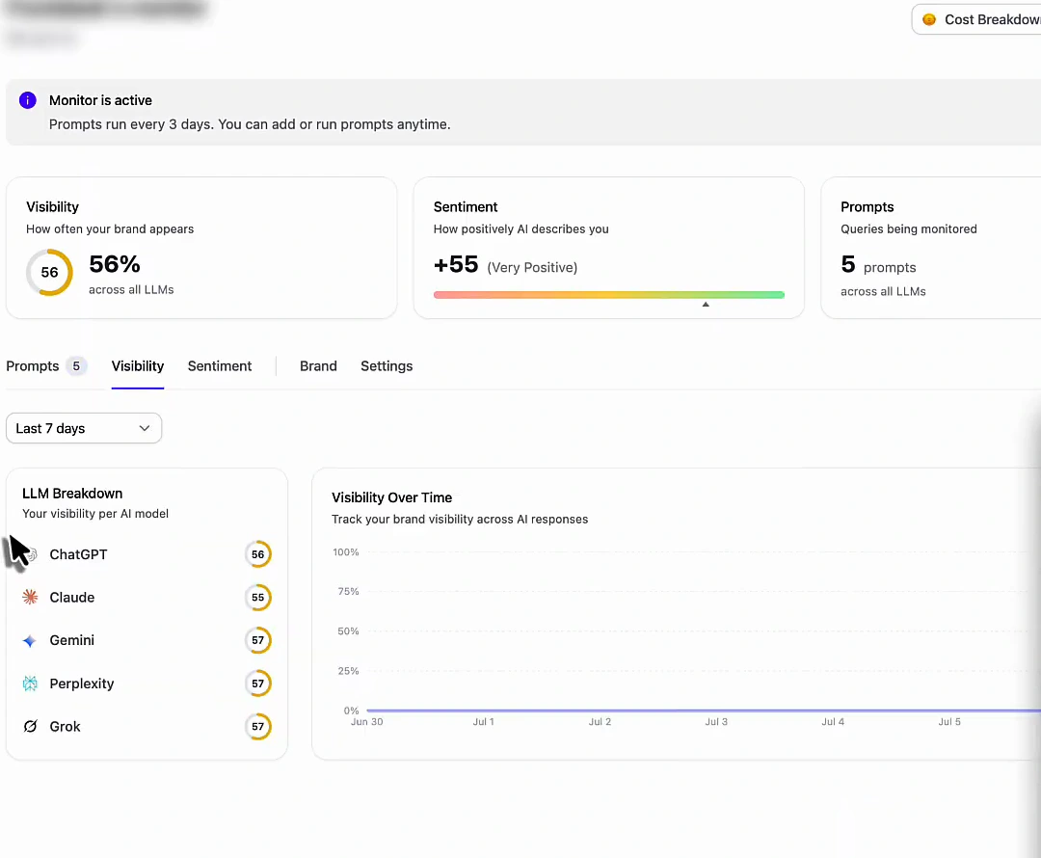Image resolution: width=1041 pixels, height=858 pixels.
Task: Click the 0% y-axis label
Action: coord(351,711)
